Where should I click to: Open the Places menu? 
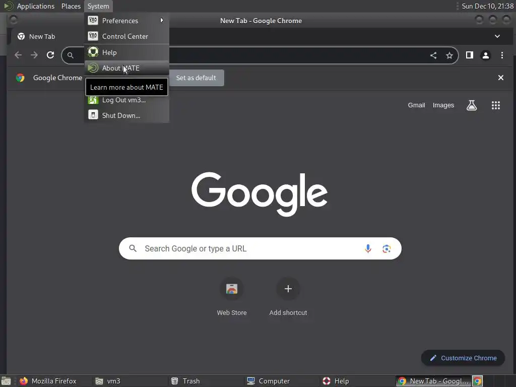71,6
